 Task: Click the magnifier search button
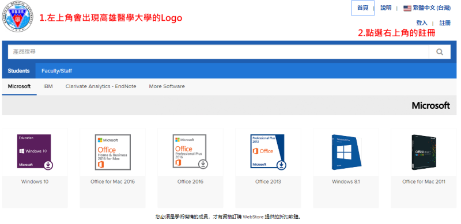click(x=440, y=52)
